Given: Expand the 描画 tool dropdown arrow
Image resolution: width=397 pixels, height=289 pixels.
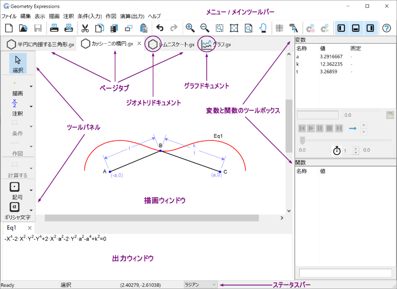Looking at the screenshot, I should [31, 86].
